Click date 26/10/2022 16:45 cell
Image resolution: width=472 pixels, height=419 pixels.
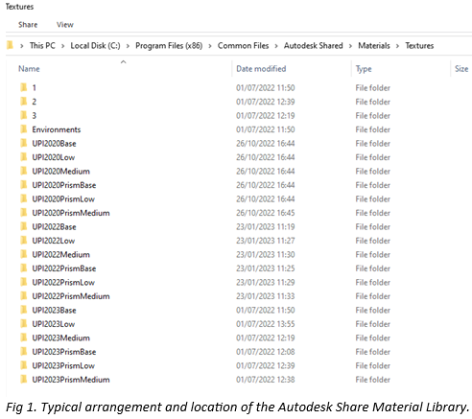point(266,213)
